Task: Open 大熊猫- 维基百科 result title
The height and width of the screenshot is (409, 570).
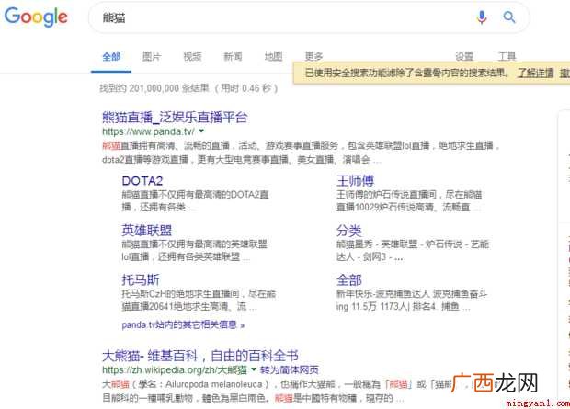Action: (x=200, y=356)
